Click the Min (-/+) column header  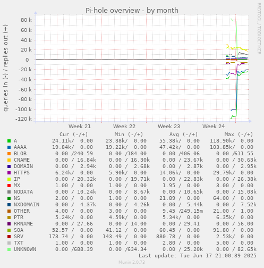[x=129, y=135]
